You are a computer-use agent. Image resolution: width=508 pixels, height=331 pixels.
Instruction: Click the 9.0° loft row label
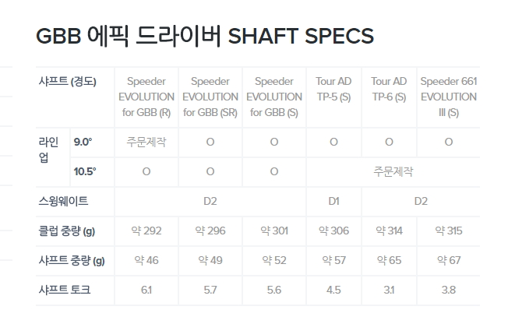point(83,142)
